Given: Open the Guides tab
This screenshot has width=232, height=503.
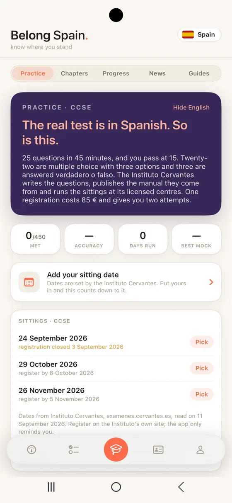Looking at the screenshot, I should click(199, 73).
